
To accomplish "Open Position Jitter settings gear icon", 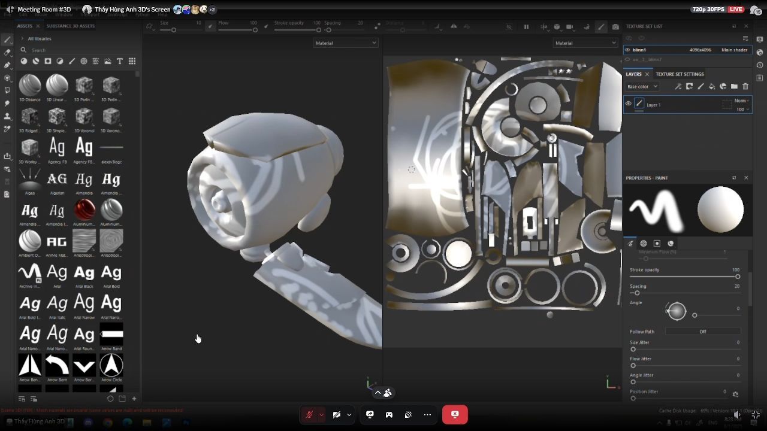I will tap(735, 394).
